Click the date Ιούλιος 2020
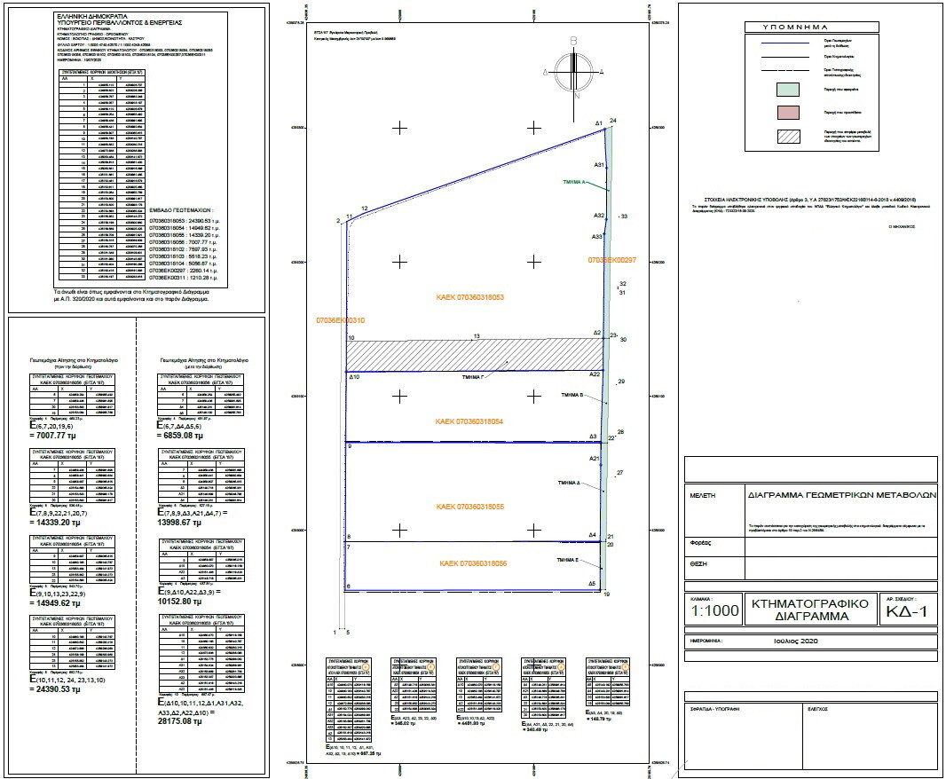946x779 pixels. (x=795, y=641)
